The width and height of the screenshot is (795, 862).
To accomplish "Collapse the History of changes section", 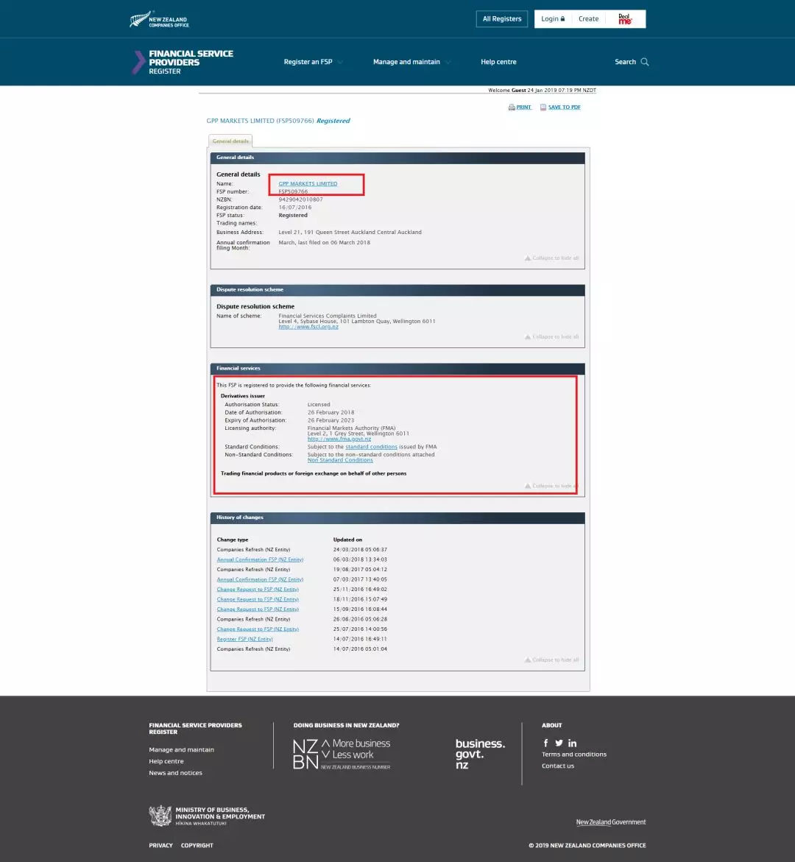I will point(551,660).
